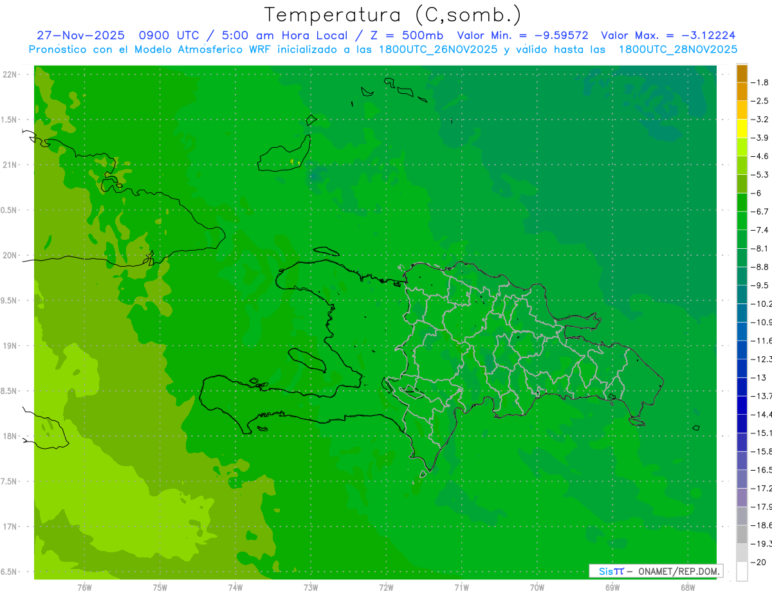Click the "71W" longitude label
The width and height of the screenshot is (772, 596).
(461, 588)
